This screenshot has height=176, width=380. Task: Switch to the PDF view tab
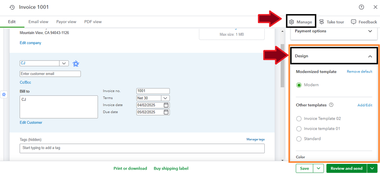tap(93, 22)
